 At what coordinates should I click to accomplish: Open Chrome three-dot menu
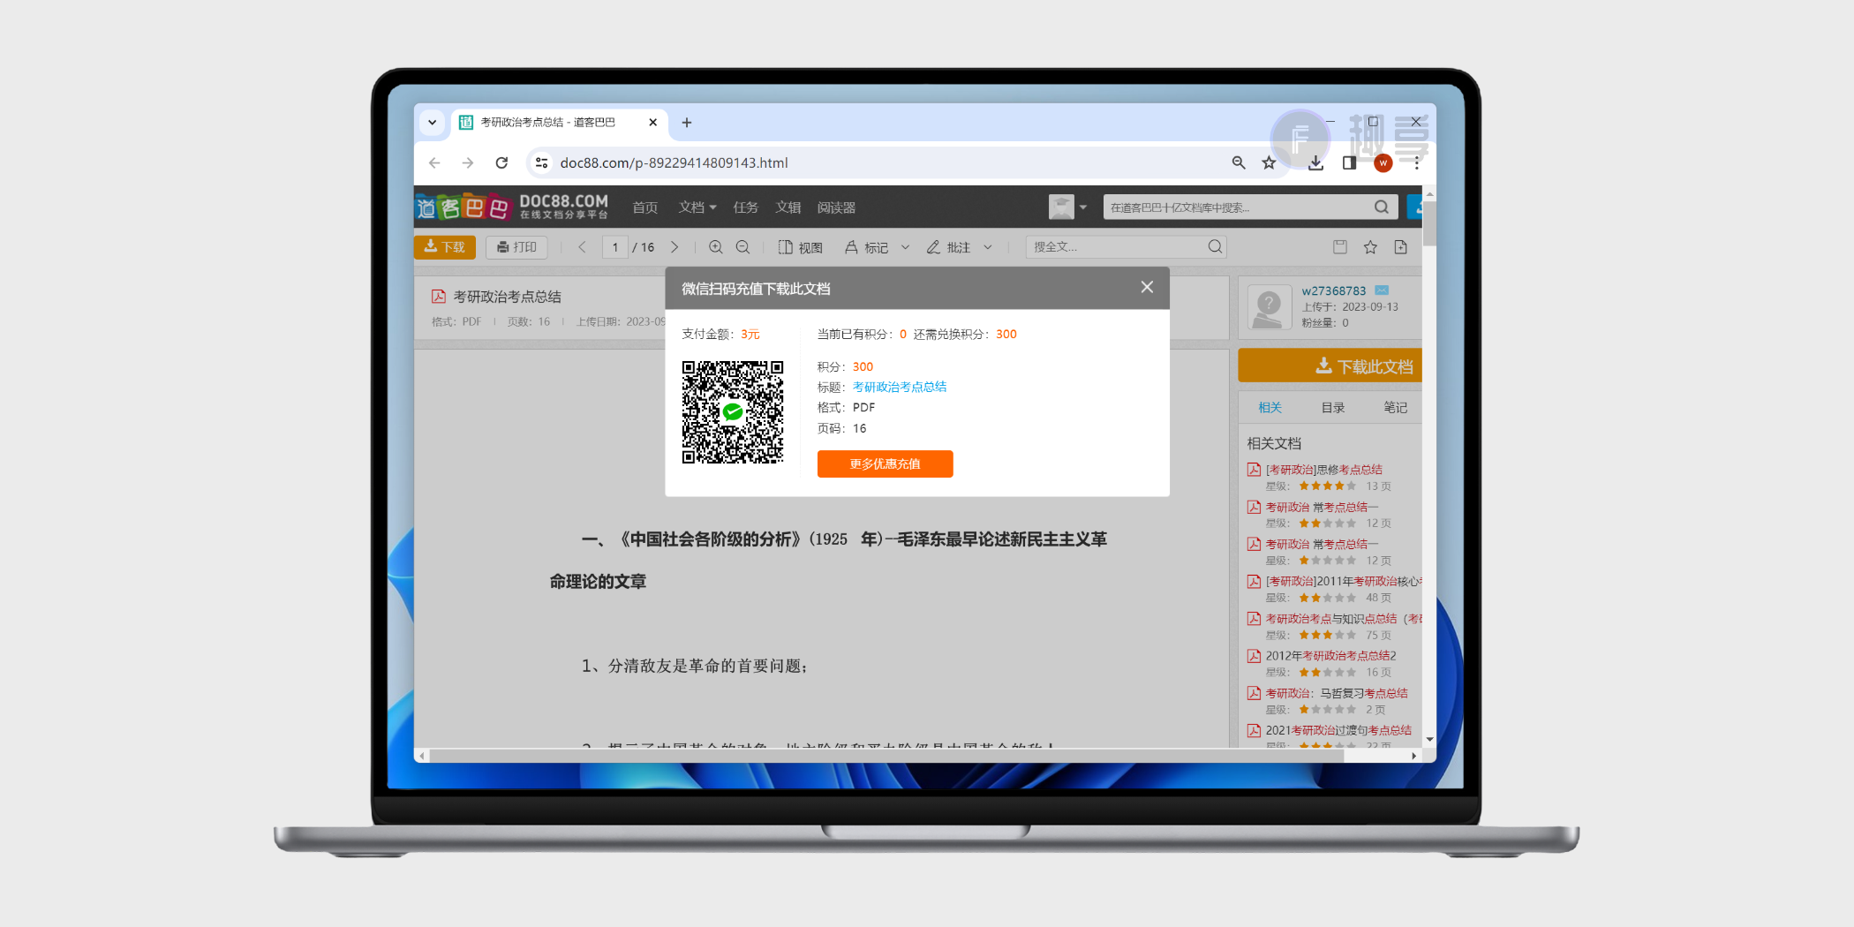1417,162
